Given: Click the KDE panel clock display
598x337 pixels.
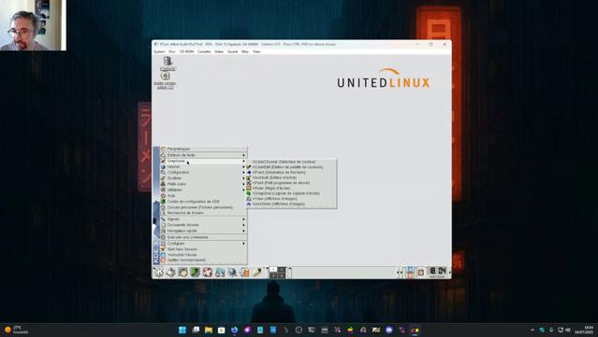Looking at the screenshot, I should point(437,272).
